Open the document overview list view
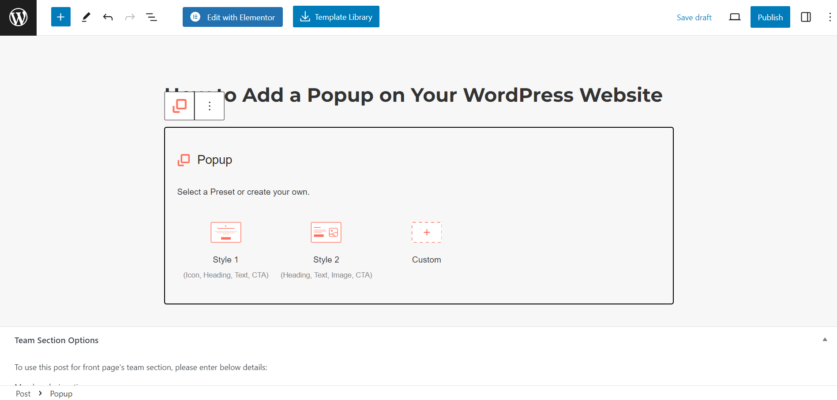The image size is (837, 400). point(151,17)
